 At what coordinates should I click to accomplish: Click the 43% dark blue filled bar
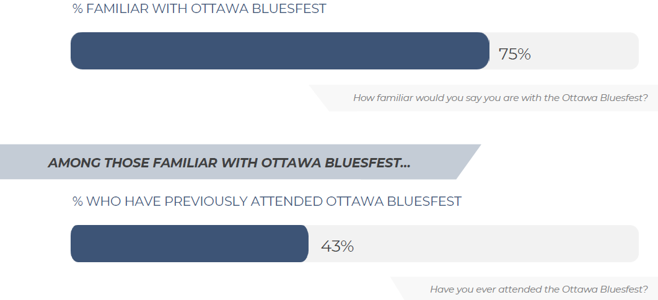click(190, 244)
